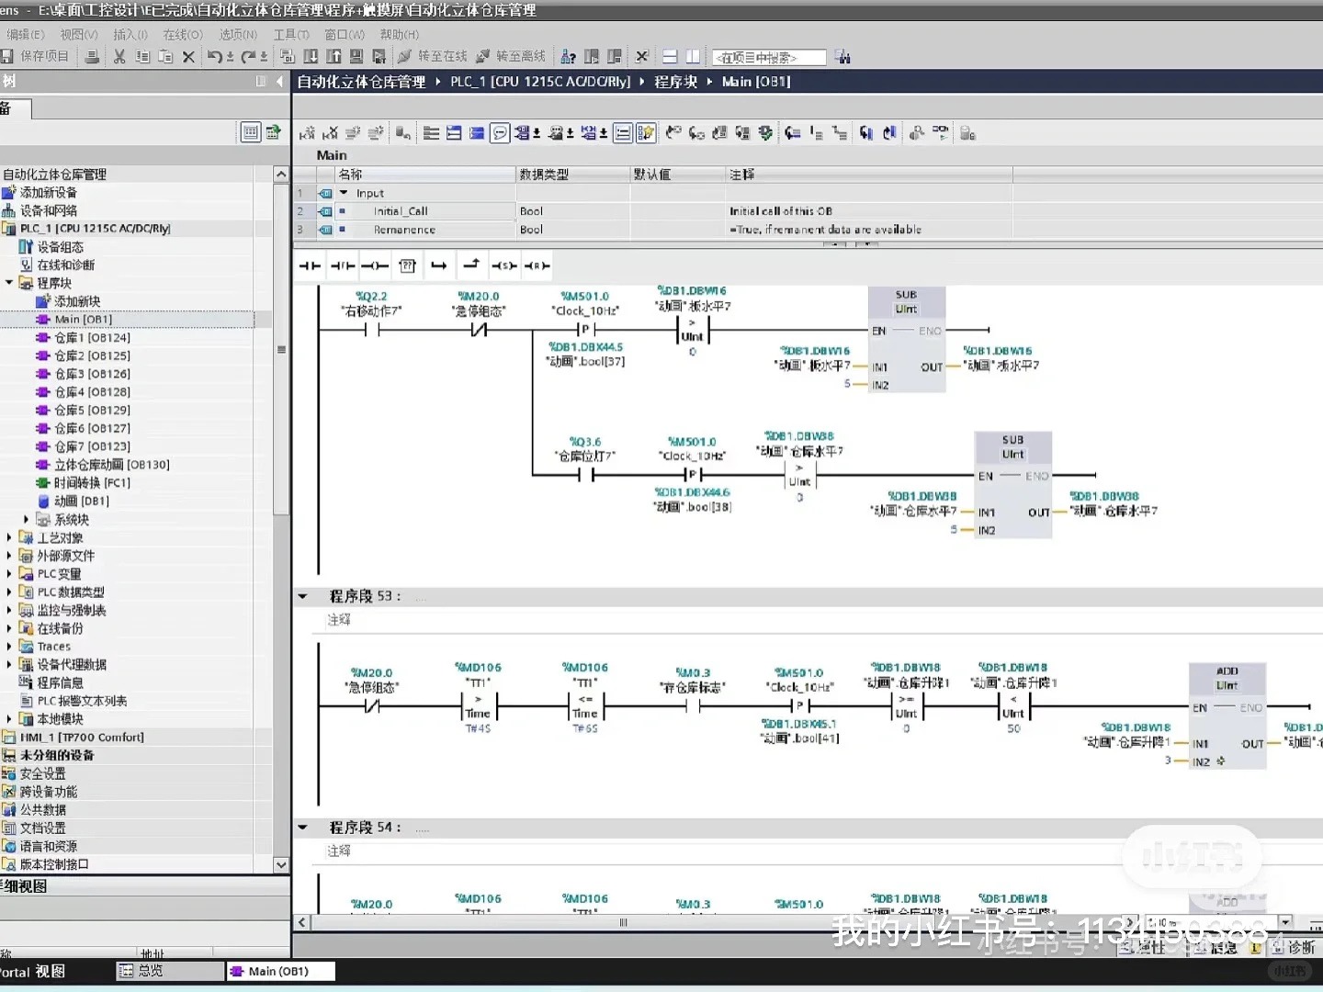1323x992 pixels.
Task: Open the Help (帮助) menu
Action: [x=400, y=35]
